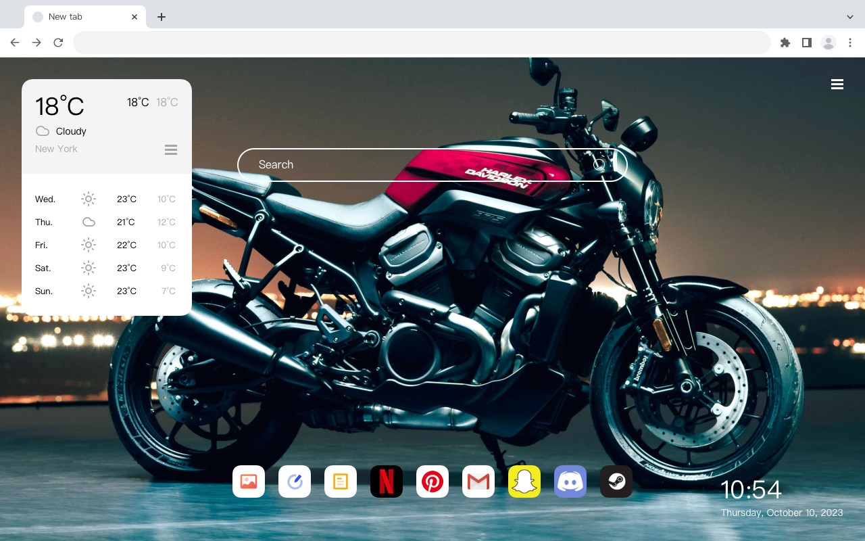Open the wallpaper gallery shortcut icon

[249, 481]
